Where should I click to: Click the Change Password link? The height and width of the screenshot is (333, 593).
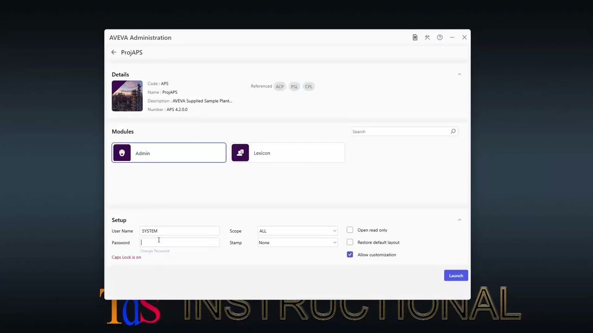coord(155,251)
